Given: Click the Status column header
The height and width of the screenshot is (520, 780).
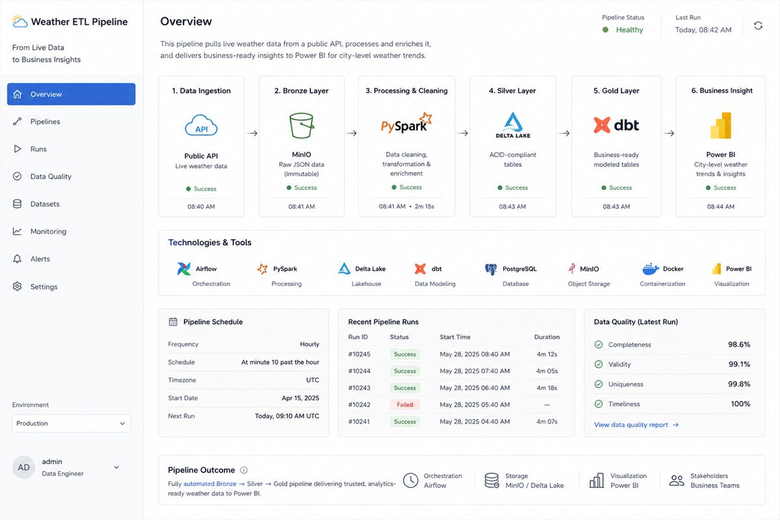Looking at the screenshot, I should click(399, 337).
